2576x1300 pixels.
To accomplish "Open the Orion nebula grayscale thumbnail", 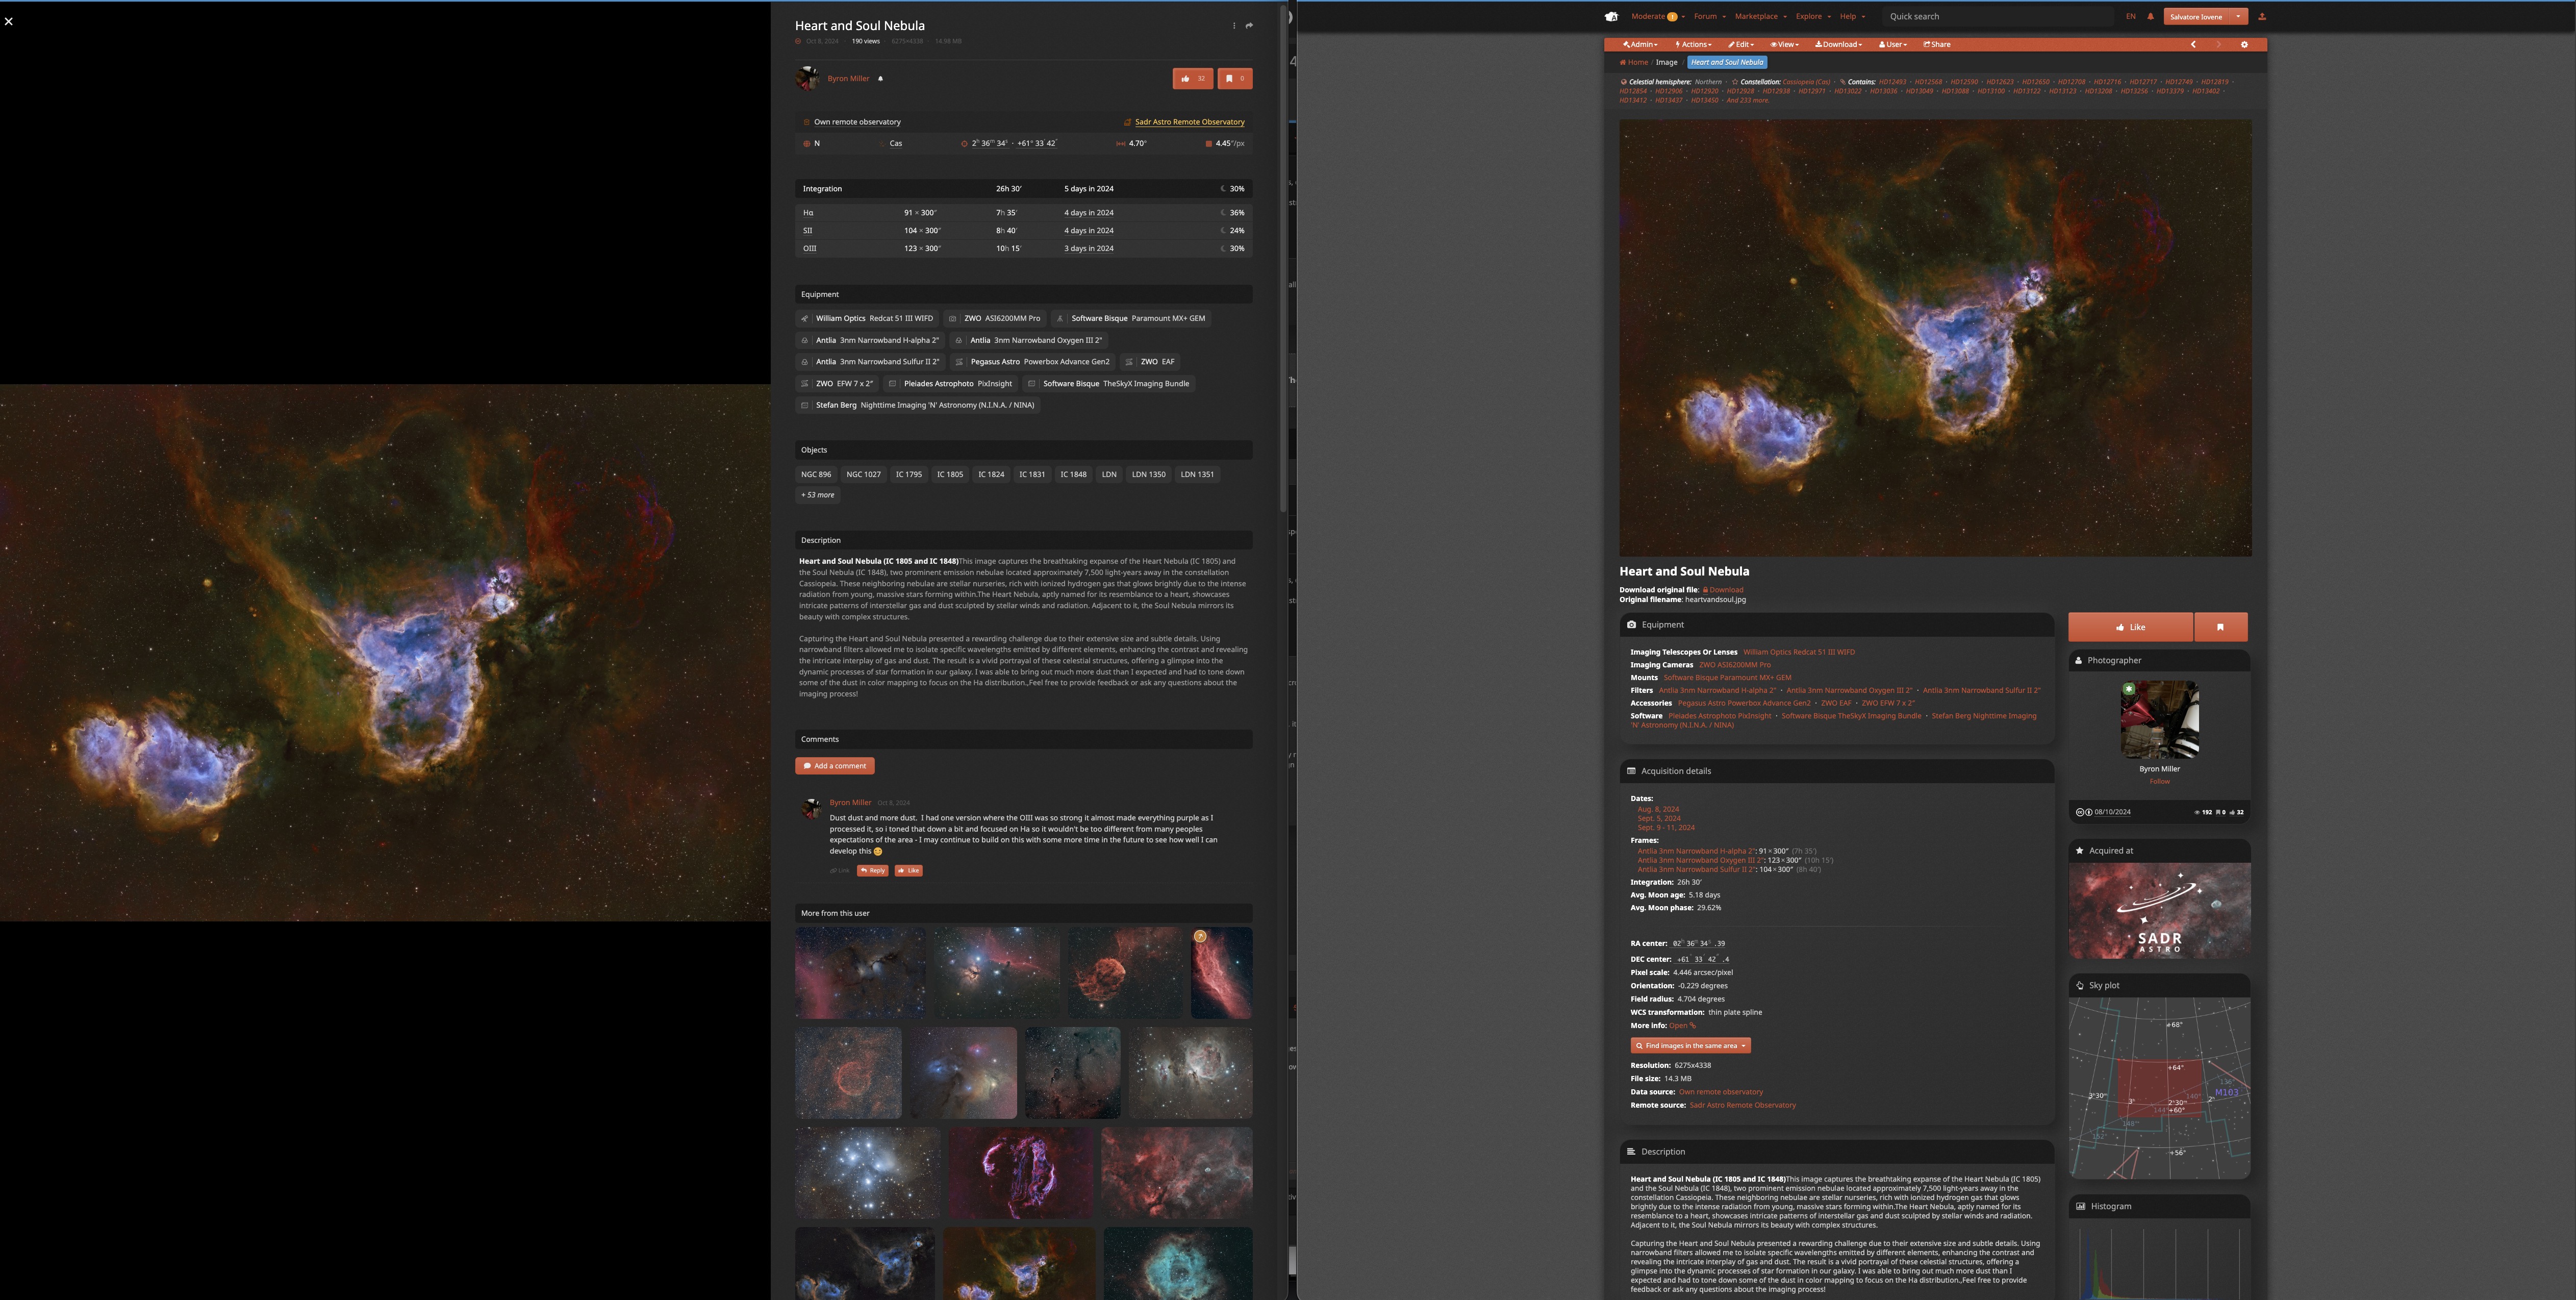I will point(1190,1073).
